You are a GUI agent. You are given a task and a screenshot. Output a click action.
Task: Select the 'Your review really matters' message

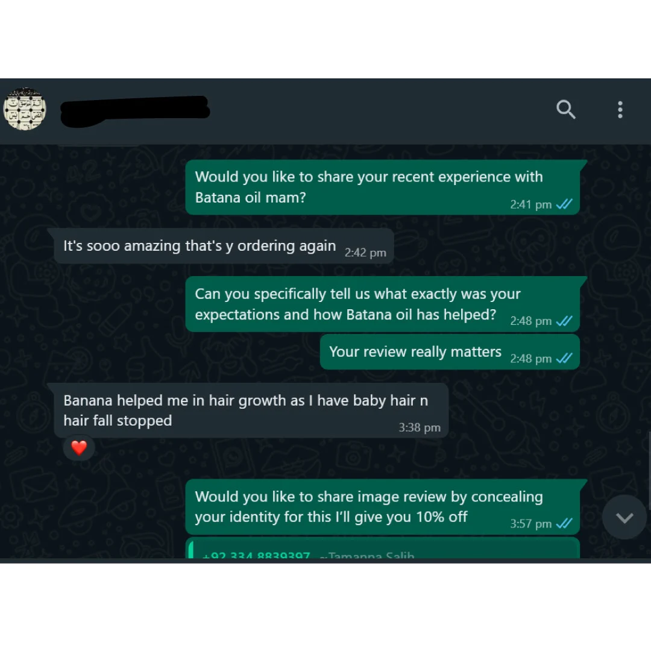(450, 352)
